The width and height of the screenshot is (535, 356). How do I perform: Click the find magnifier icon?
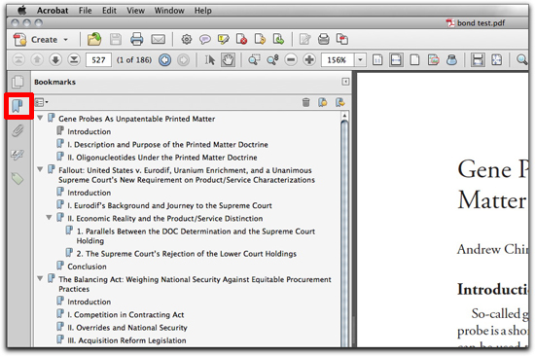click(522, 60)
